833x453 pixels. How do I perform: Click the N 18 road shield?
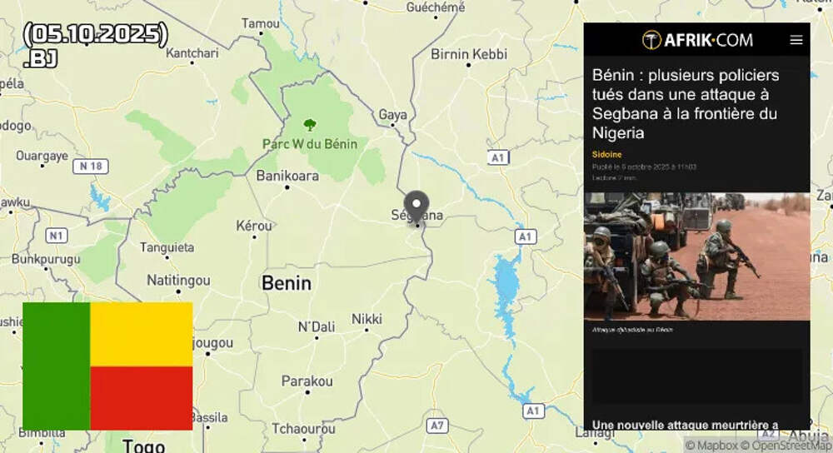pyautogui.click(x=90, y=167)
